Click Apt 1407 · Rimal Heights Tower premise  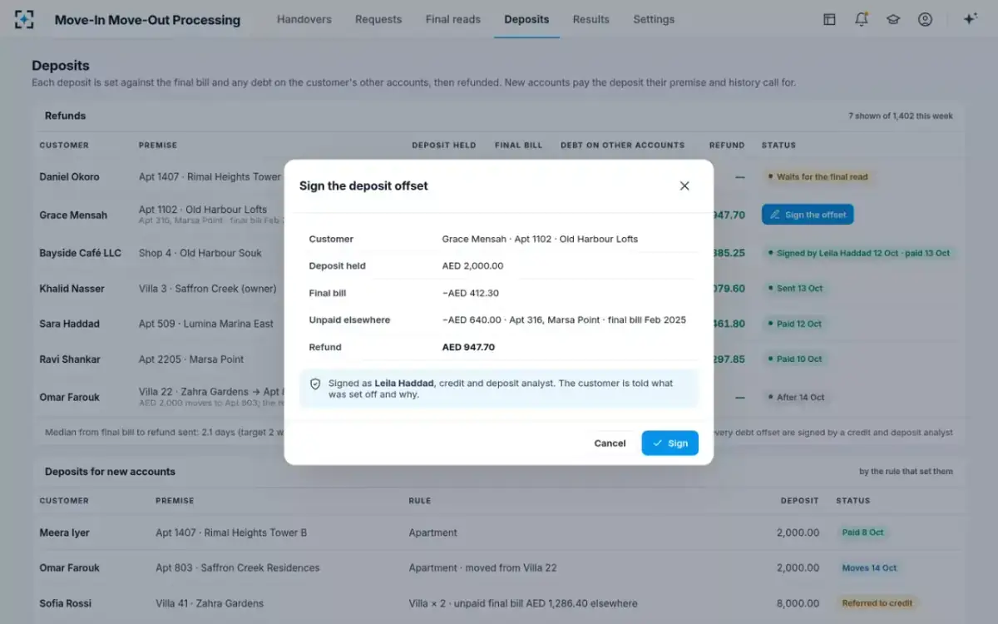tap(210, 176)
